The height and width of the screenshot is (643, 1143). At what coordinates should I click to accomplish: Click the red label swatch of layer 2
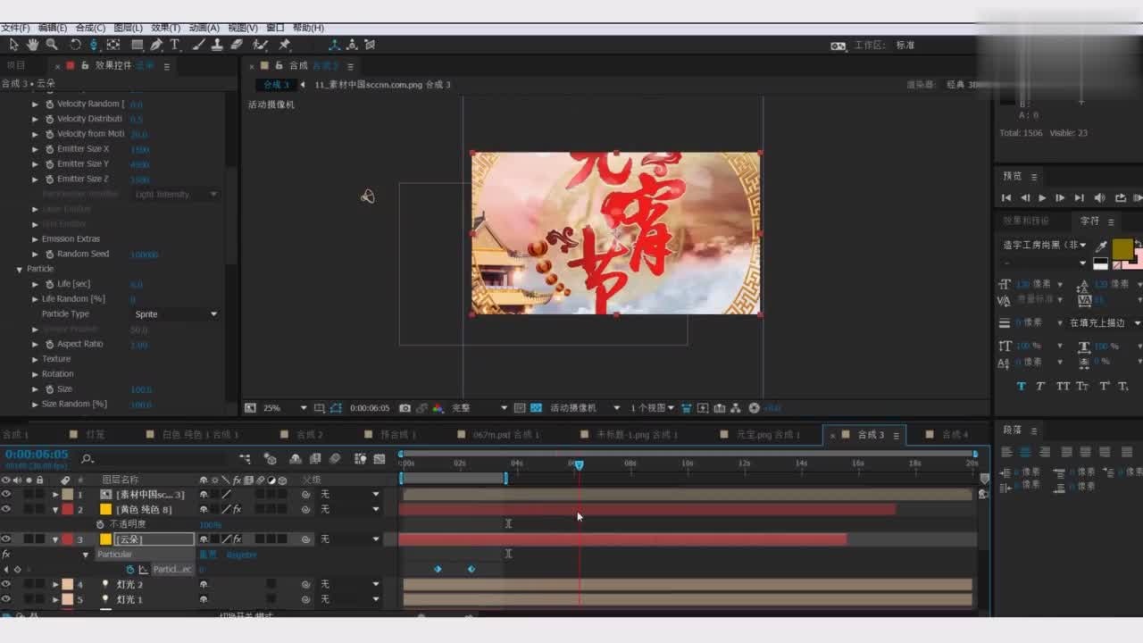point(67,509)
